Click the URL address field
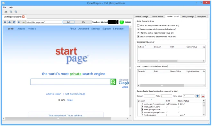The width and height of the screenshot is (212, 126). pos(44,22)
